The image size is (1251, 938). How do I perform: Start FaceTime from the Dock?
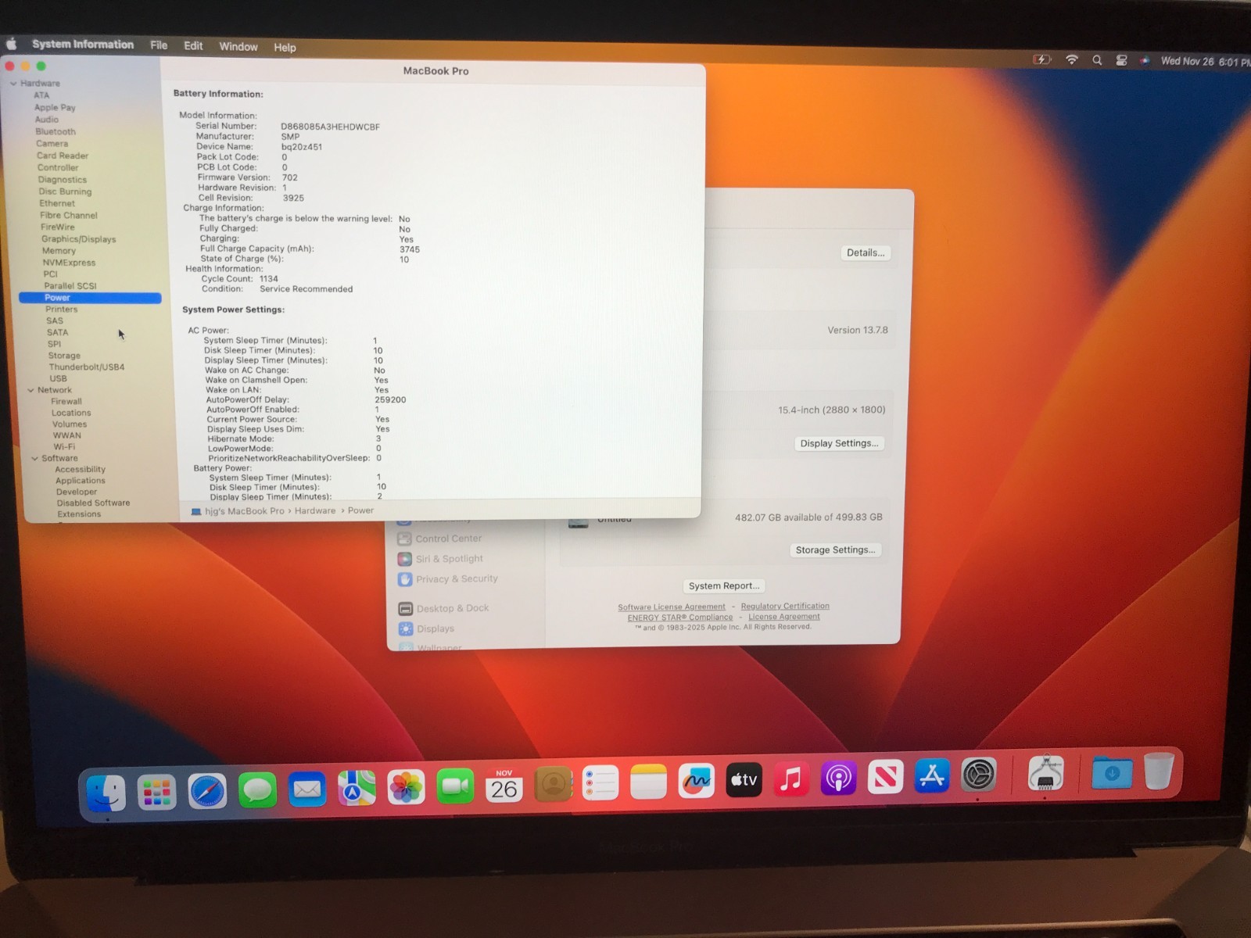pos(455,786)
